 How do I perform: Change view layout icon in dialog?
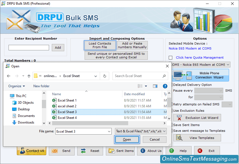(x=140, y=86)
